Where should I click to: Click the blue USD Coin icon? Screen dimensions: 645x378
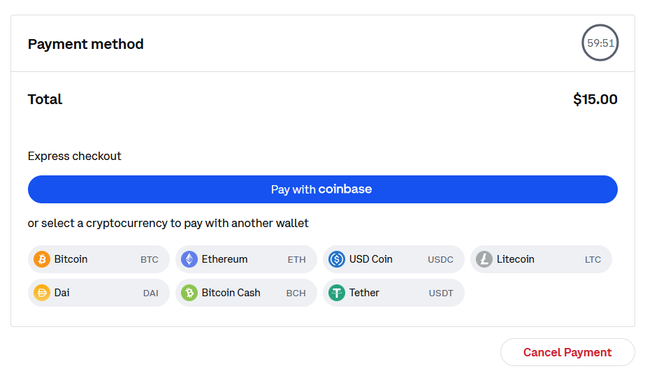pos(337,259)
